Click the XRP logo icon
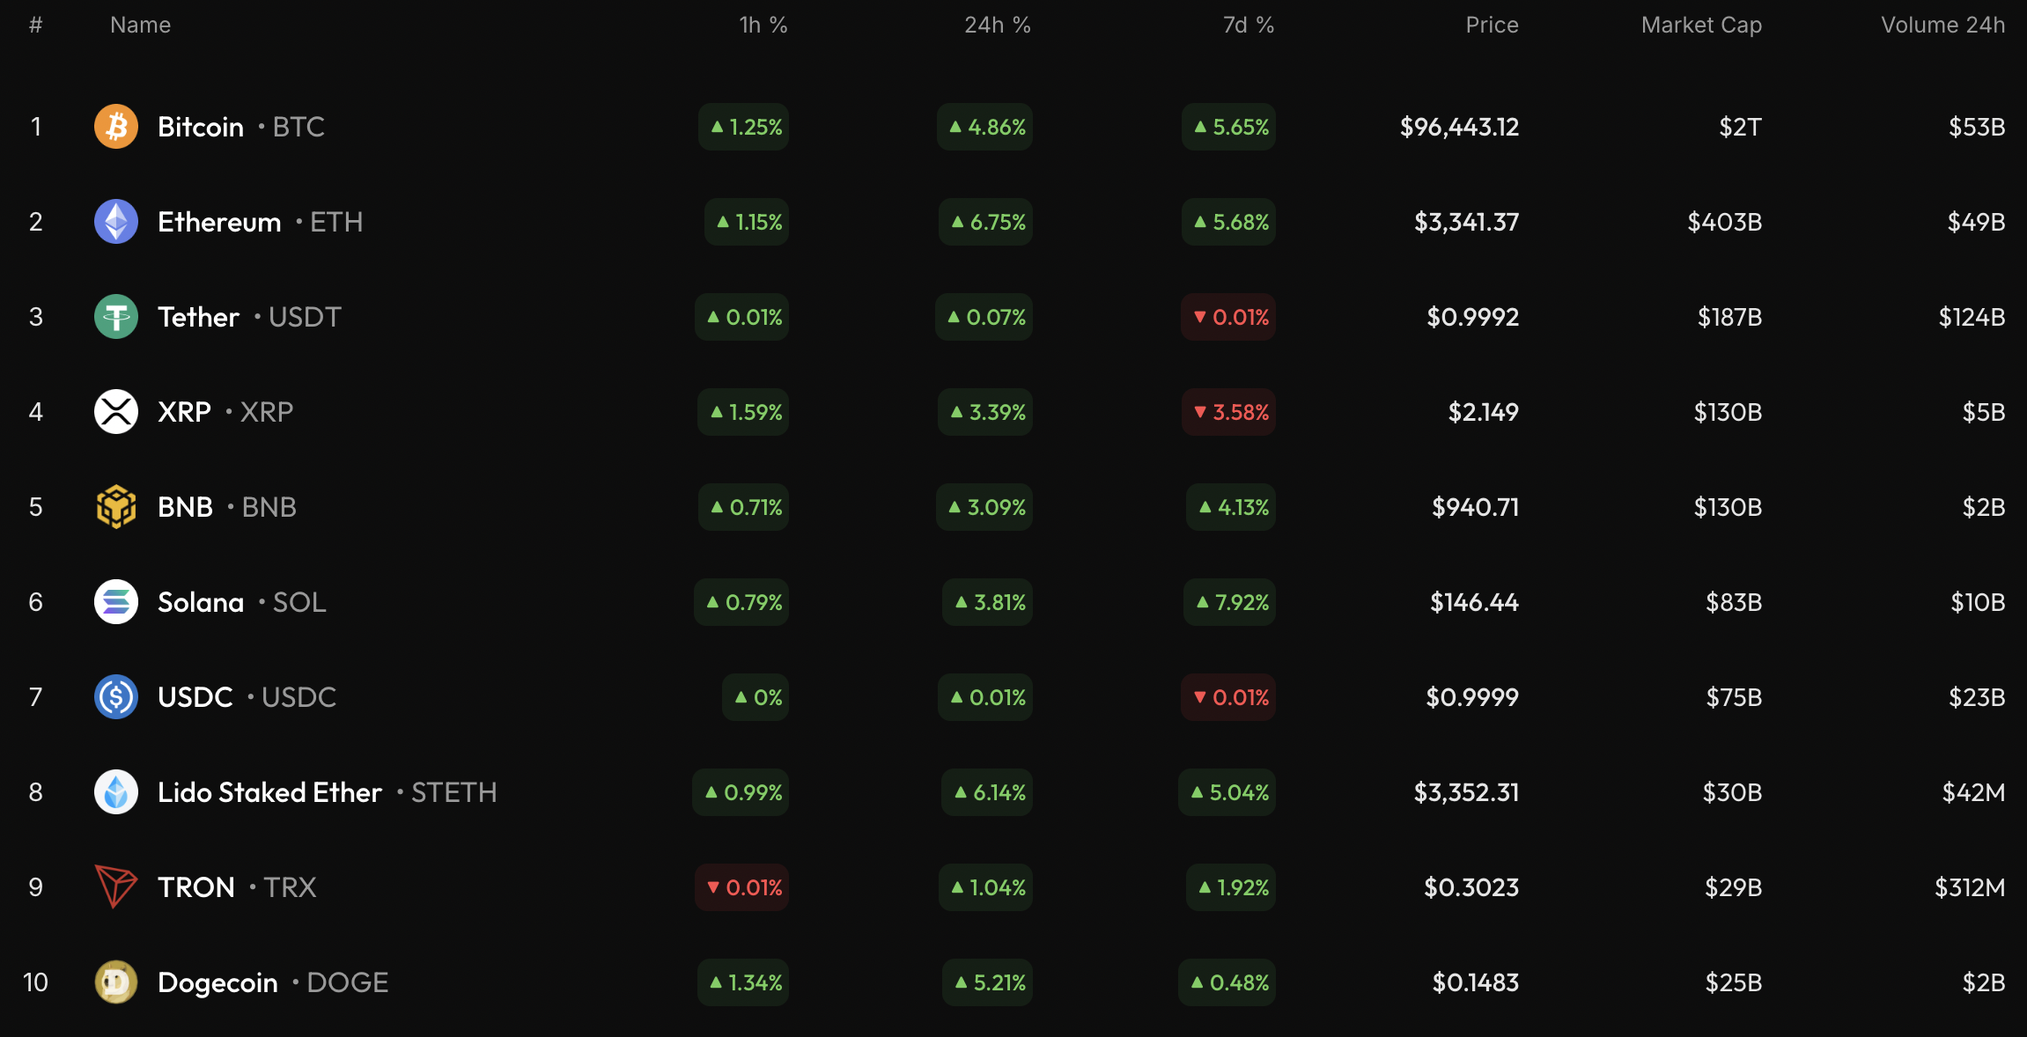 coord(116,412)
